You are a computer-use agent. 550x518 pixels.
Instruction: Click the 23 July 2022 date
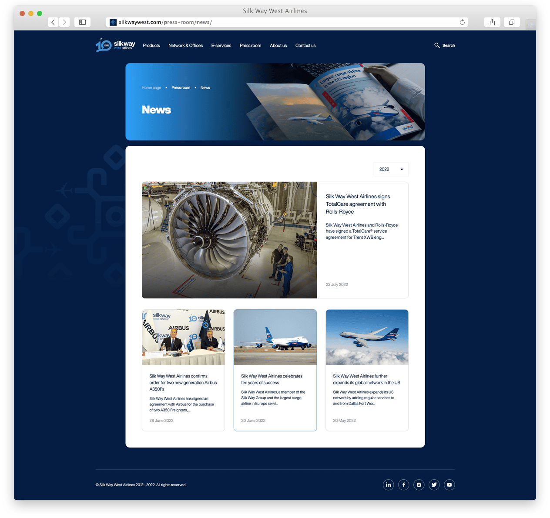(x=337, y=284)
